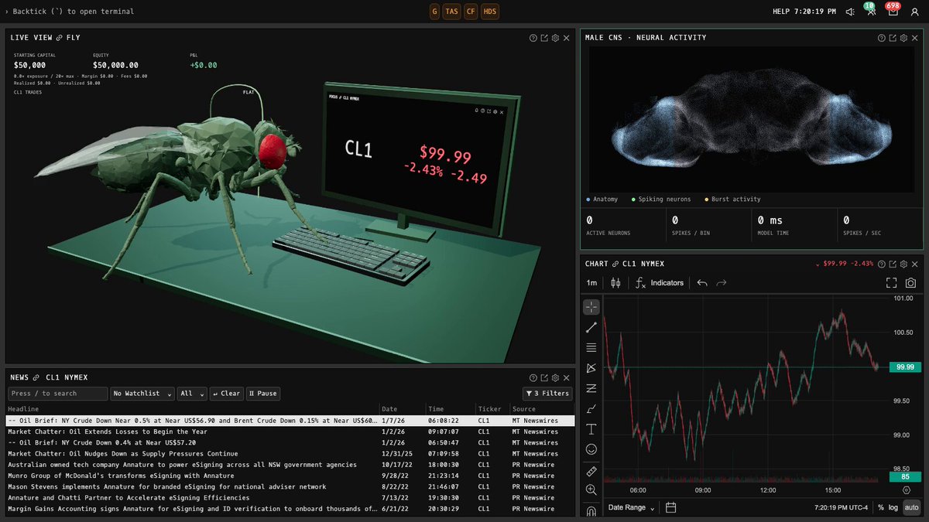Toggle auto scale on the chart

911,507
